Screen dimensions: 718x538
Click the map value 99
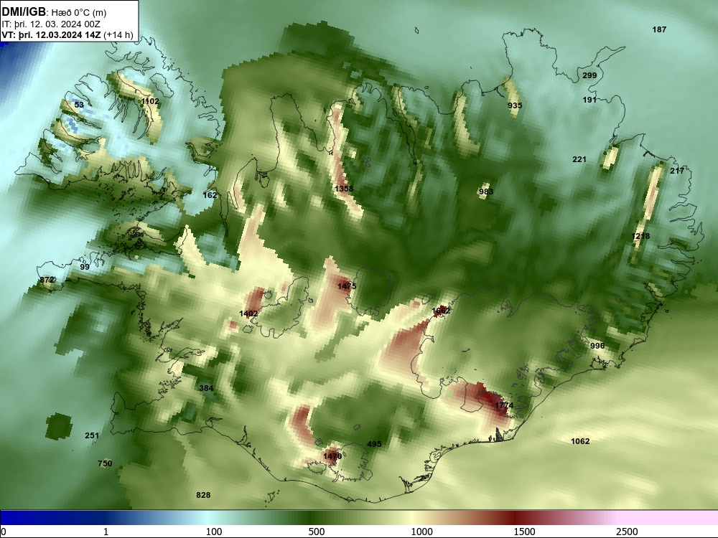[x=85, y=267]
